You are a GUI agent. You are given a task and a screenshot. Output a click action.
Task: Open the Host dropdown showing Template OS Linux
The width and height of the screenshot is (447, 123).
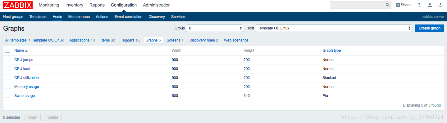tap(333, 28)
